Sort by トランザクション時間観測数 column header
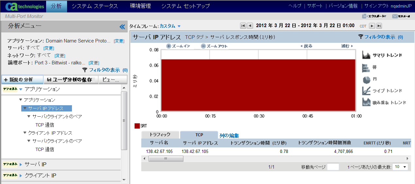415x184 pixels. tap(324, 143)
